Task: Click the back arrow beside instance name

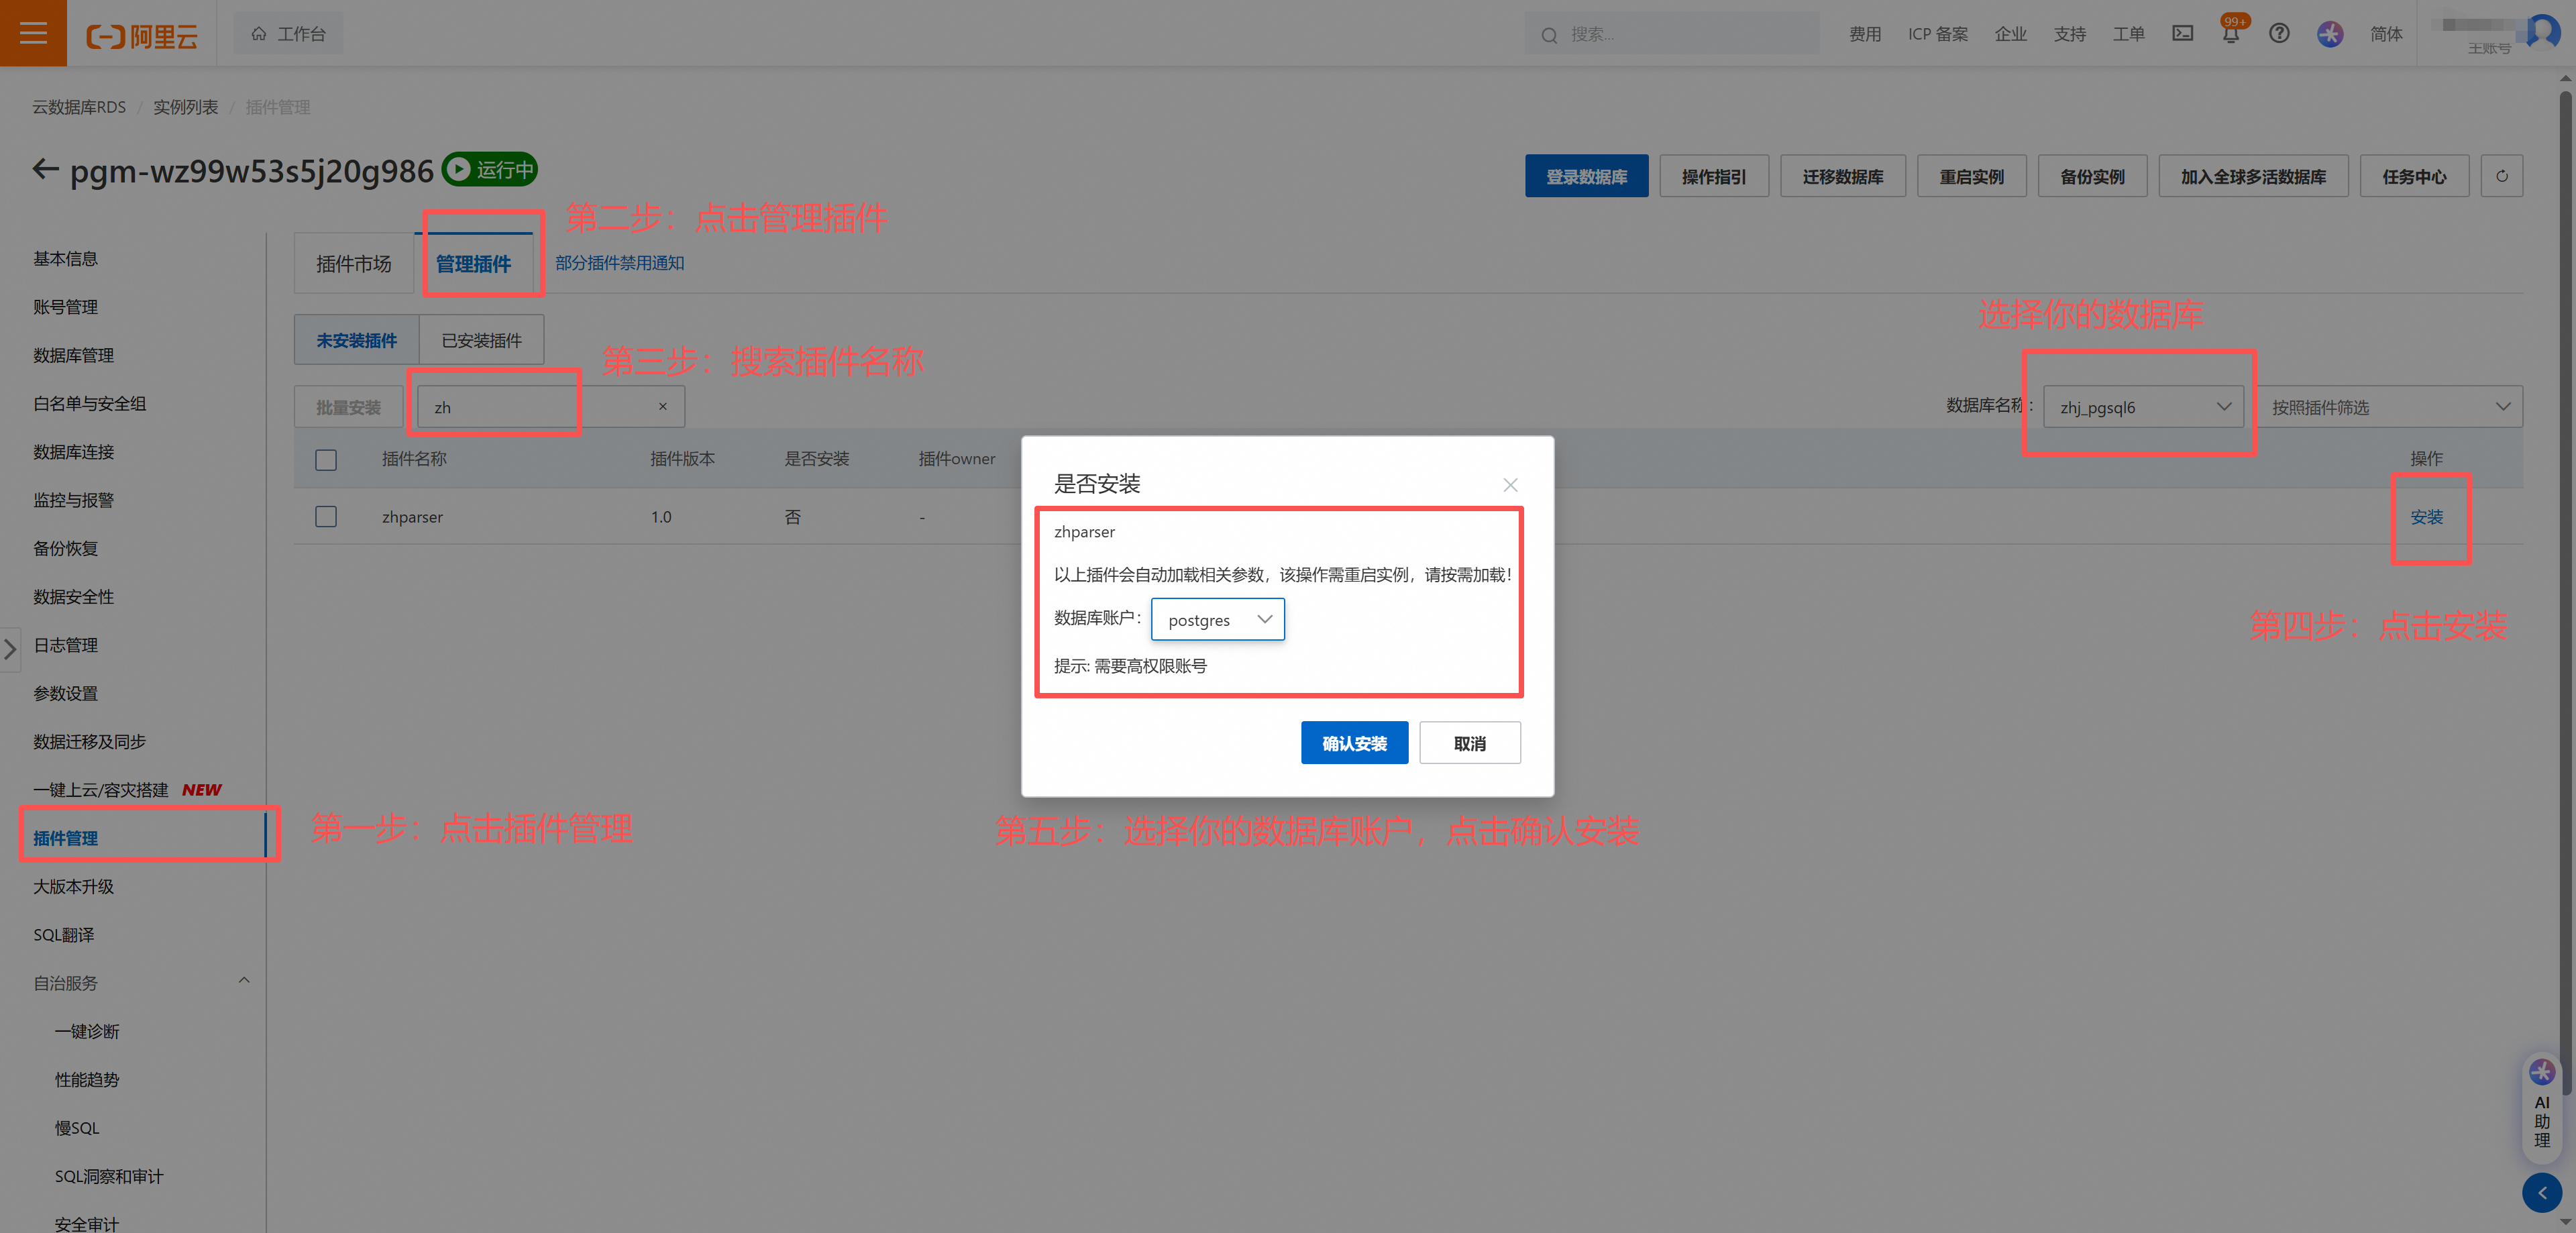Action: click(x=45, y=169)
